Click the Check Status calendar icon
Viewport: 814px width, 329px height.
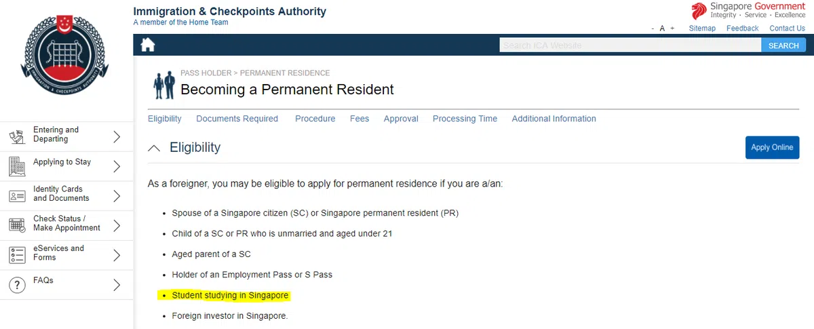coord(17,225)
